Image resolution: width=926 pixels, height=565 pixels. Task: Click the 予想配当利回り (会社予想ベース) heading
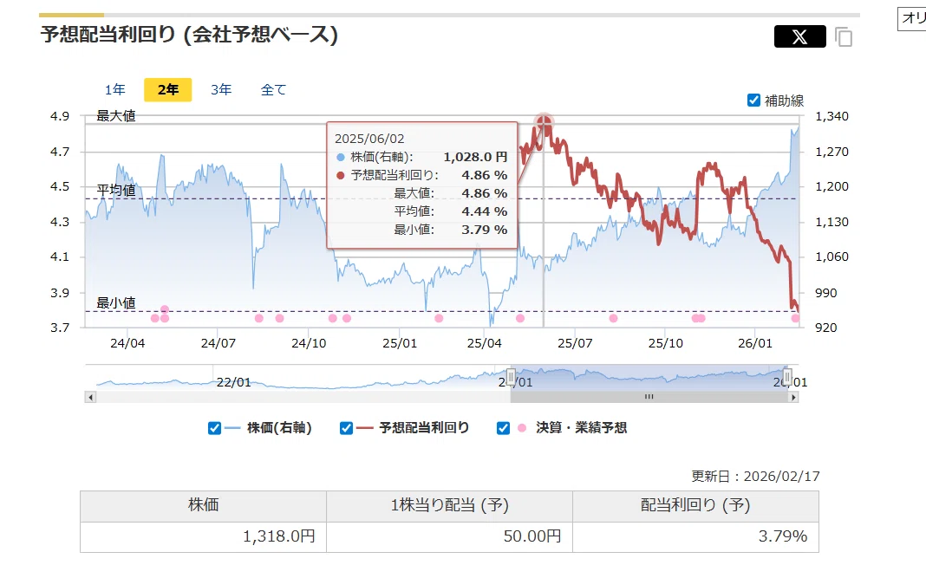[189, 35]
